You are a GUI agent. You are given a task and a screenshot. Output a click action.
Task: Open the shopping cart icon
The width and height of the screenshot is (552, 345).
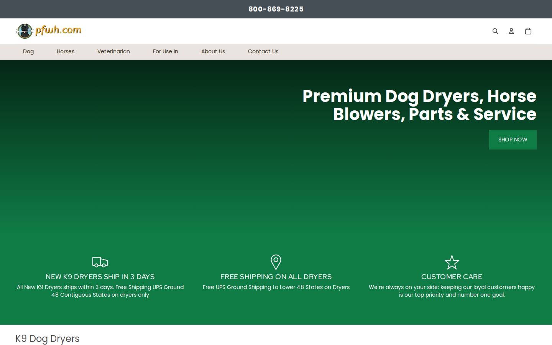pyautogui.click(x=528, y=31)
